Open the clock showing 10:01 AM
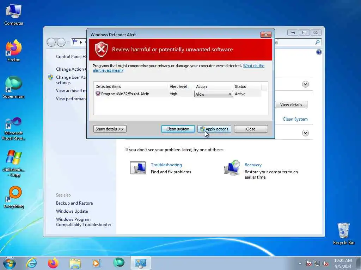Viewport: 361px width, 270px height. coord(343,263)
